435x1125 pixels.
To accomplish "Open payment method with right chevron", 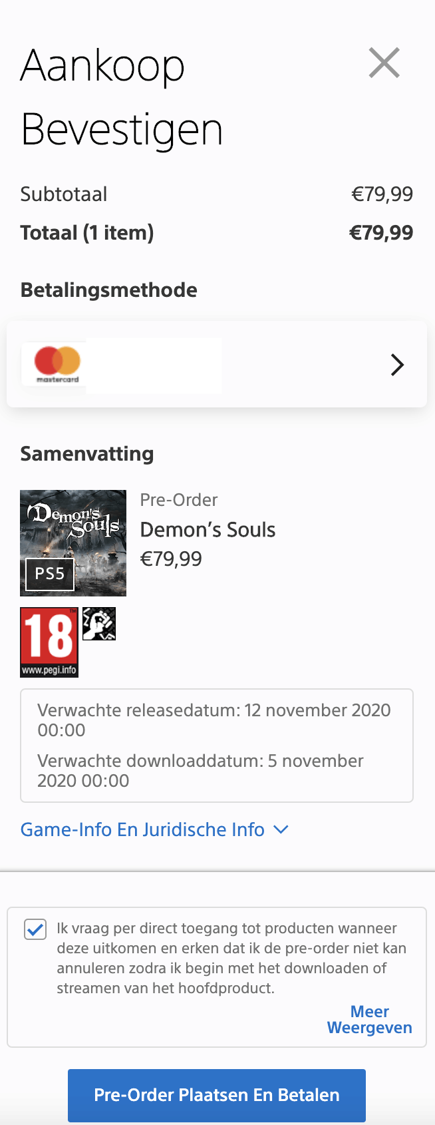I will point(397,365).
